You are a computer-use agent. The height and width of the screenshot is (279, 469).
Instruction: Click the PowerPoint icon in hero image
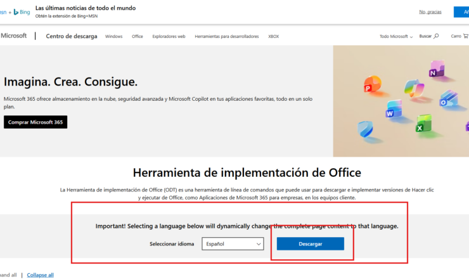(x=372, y=84)
